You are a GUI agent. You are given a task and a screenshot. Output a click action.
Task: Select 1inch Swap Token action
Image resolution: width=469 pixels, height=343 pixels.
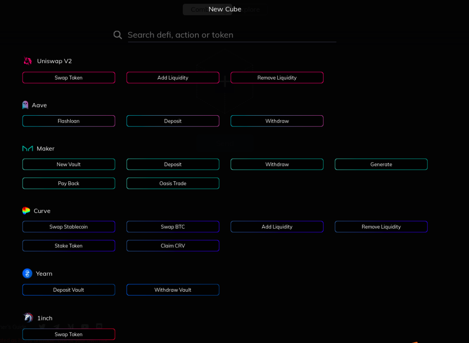pos(69,334)
